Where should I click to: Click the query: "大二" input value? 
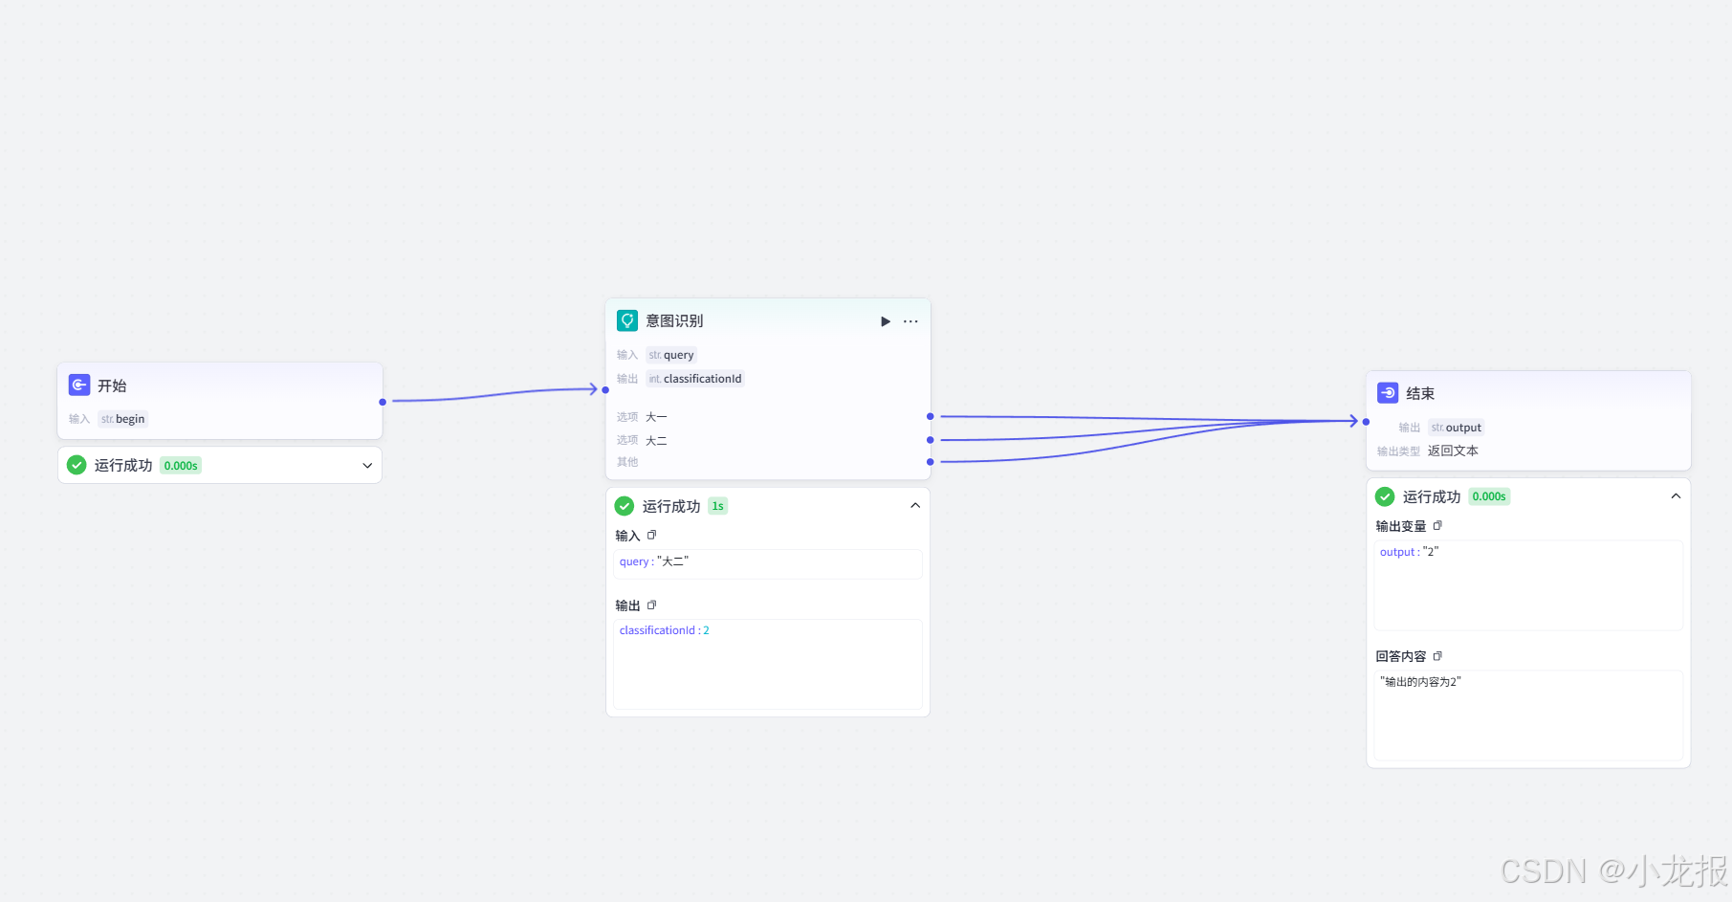(x=654, y=561)
